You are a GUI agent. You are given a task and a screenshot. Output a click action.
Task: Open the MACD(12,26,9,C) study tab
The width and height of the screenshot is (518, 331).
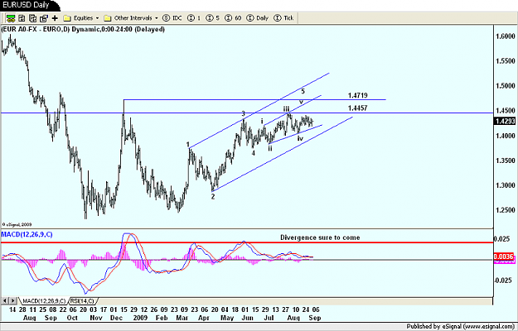44,301
